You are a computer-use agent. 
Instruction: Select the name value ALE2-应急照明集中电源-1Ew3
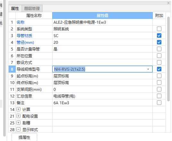coord(102,22)
